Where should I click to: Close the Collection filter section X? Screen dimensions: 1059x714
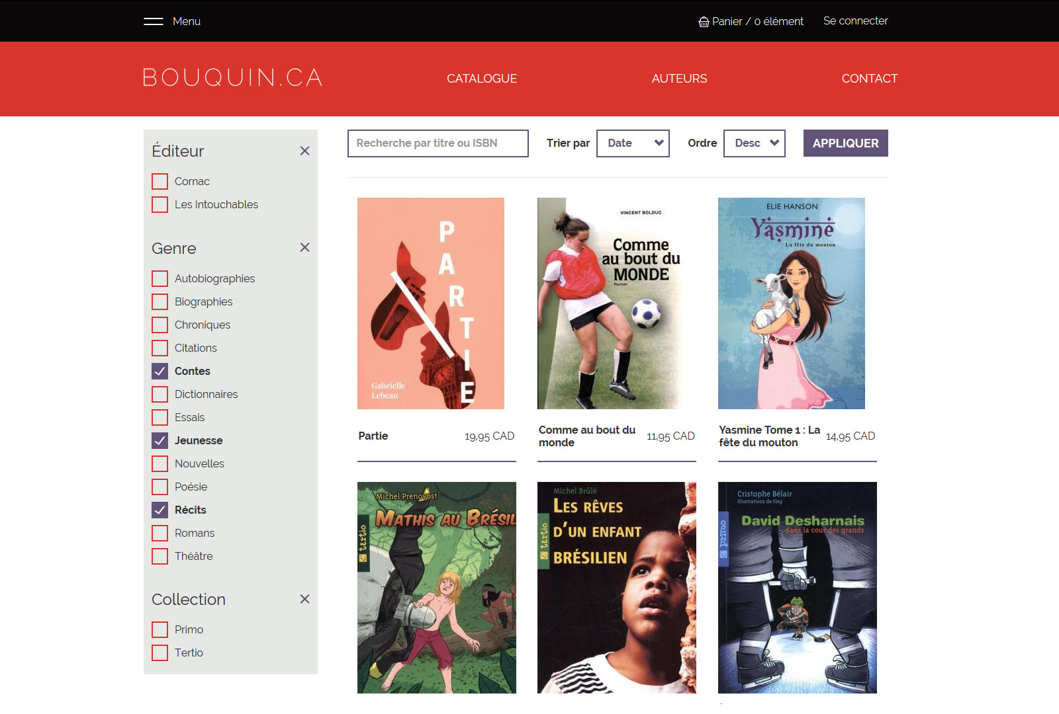tap(304, 599)
